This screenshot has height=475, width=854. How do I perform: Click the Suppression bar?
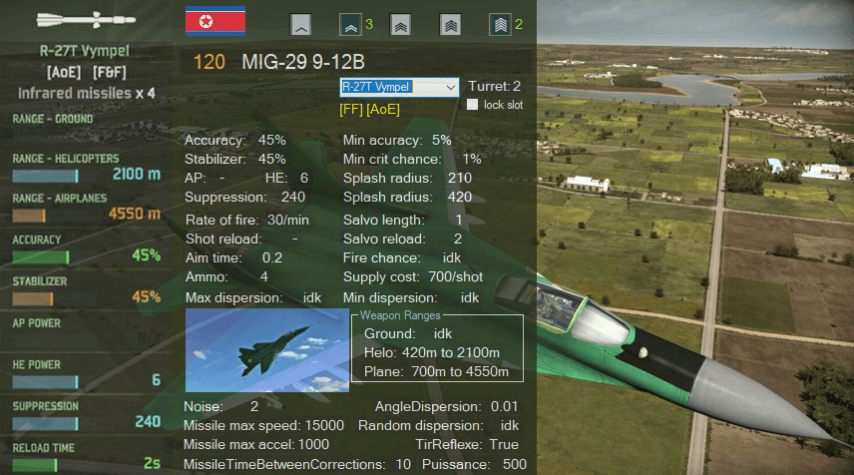click(x=45, y=424)
